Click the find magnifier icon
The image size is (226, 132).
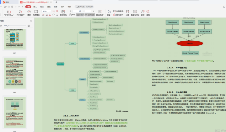pyautogui.click(x=148, y=12)
